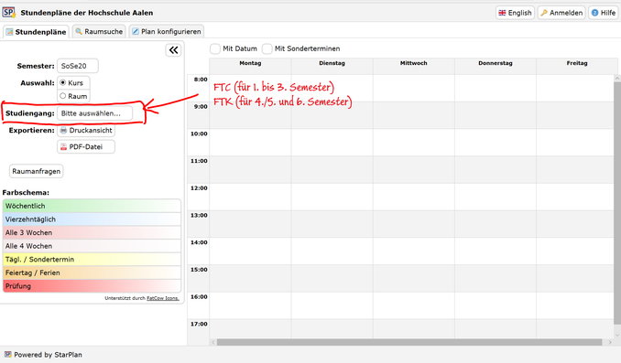
Task: Export timetable as PDF-Datei
Action: point(86,146)
